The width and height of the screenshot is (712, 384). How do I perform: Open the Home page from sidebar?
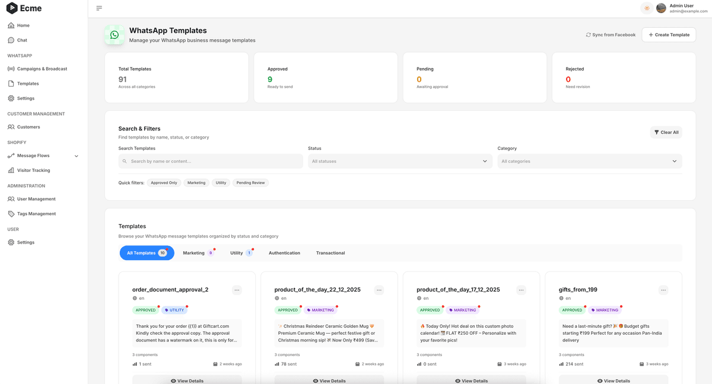click(21, 25)
